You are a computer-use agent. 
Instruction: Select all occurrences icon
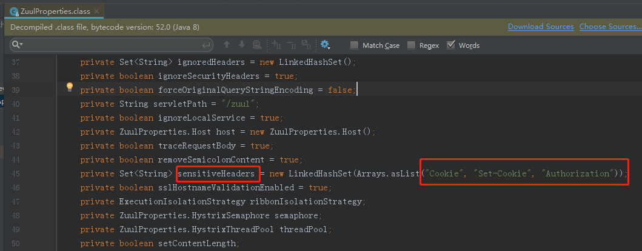pyautogui.click(x=306, y=45)
